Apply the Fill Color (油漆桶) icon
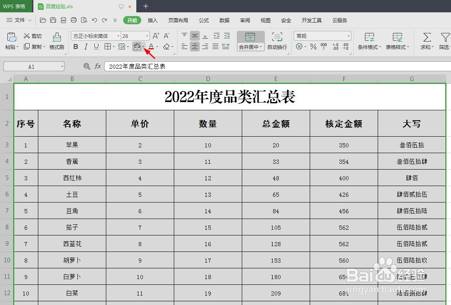The height and width of the screenshot is (305, 451). [x=137, y=46]
